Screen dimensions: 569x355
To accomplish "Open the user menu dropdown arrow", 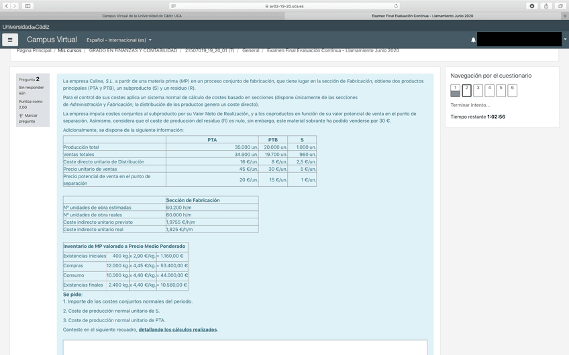I will click(x=566, y=40).
